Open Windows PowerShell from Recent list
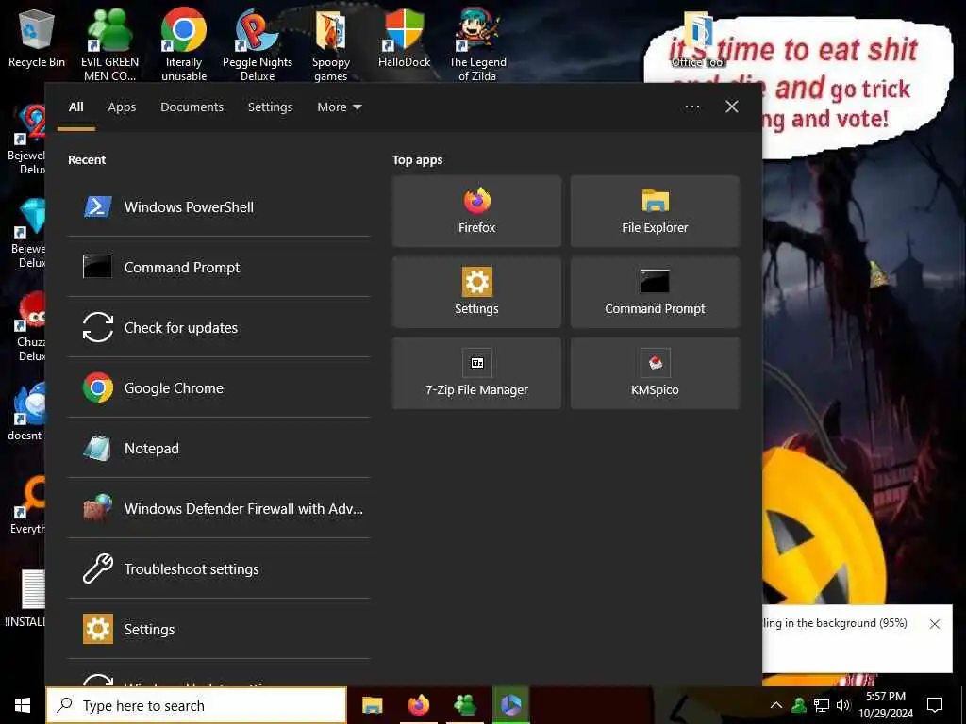966x724 pixels. [x=218, y=206]
